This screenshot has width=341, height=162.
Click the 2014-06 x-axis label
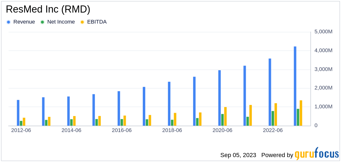pos(71,131)
